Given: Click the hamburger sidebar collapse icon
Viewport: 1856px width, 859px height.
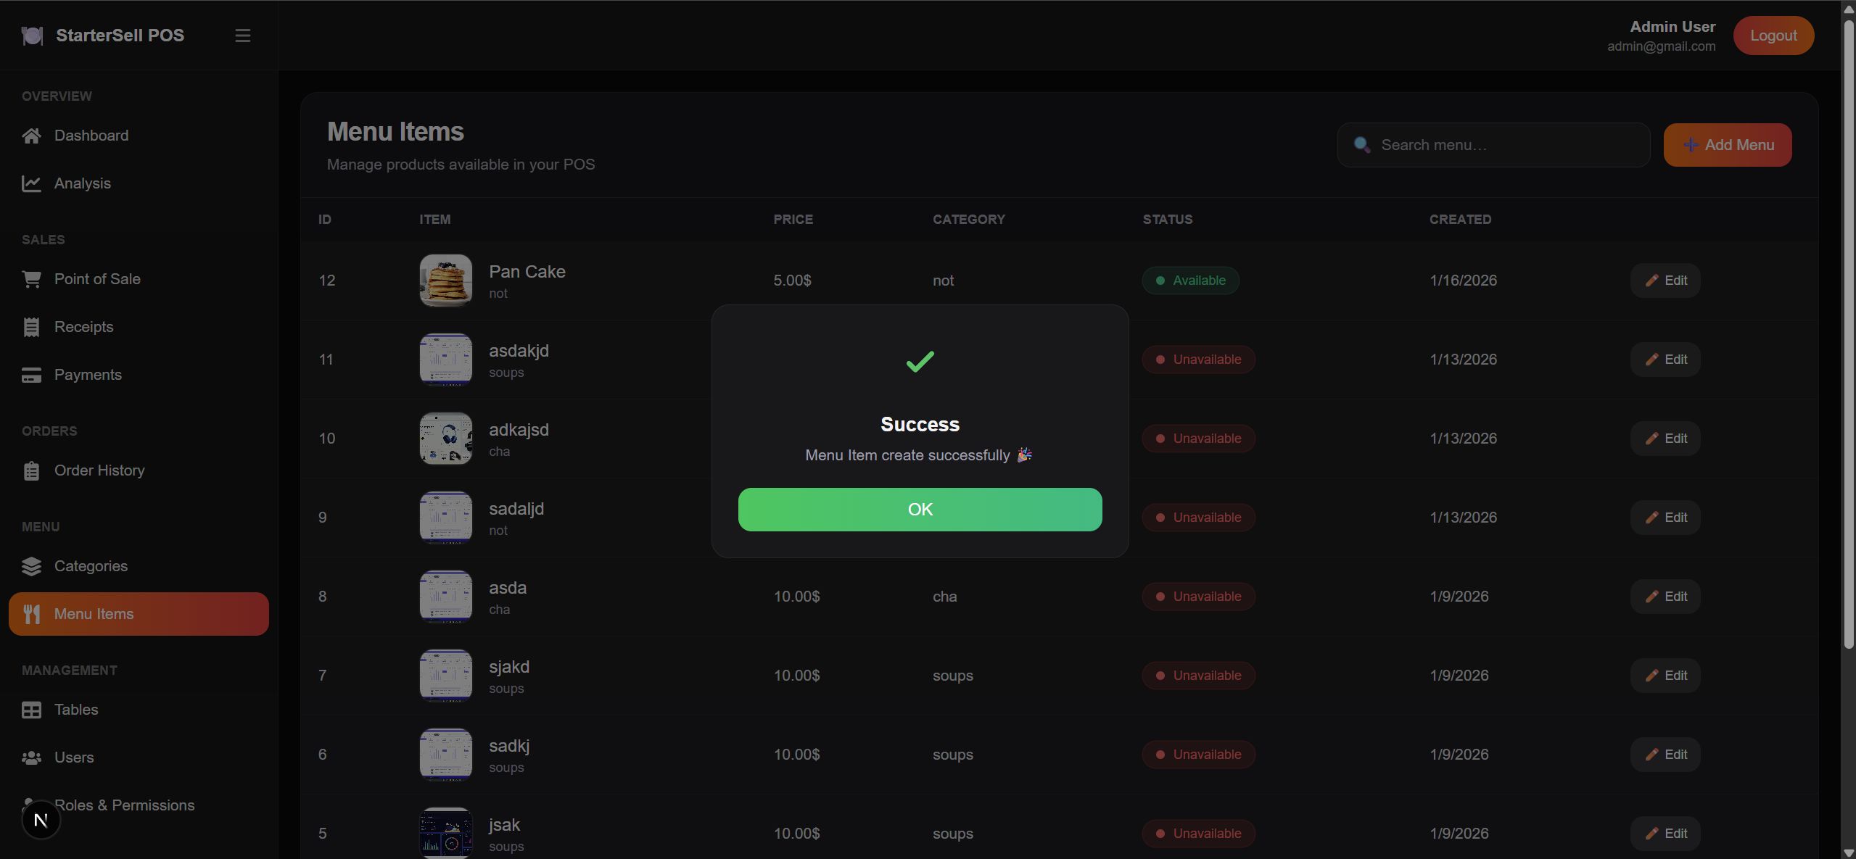Looking at the screenshot, I should tap(242, 36).
